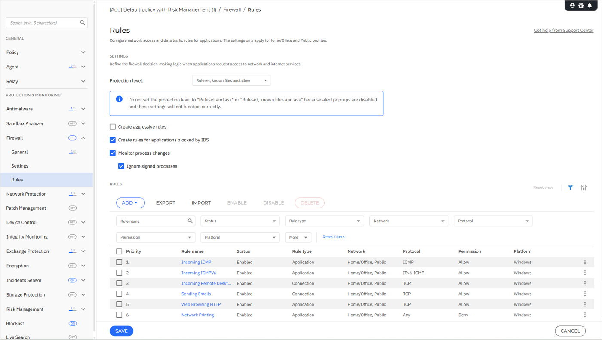
Task: Toggle Sandbox Analyzer OFF switch
Action: click(72, 123)
